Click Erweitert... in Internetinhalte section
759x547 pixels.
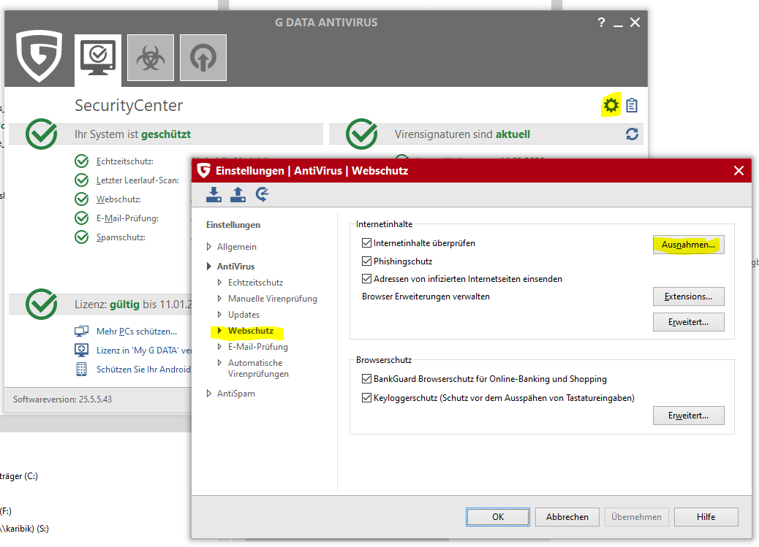coord(688,322)
